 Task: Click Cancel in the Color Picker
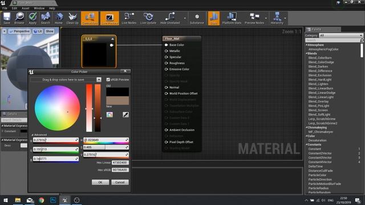click(x=120, y=182)
